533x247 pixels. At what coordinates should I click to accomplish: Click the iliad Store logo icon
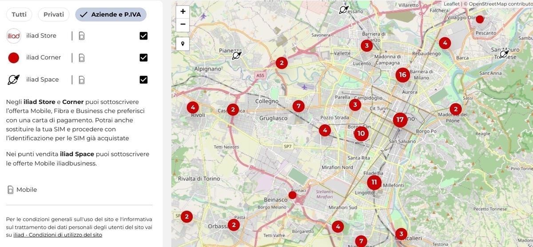coord(14,36)
